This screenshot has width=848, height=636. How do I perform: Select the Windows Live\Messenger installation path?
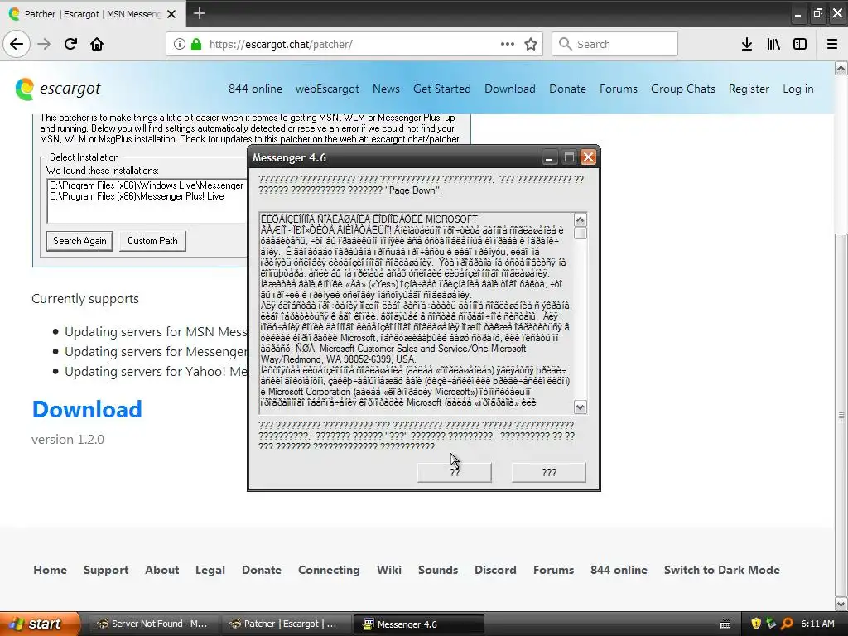147,185
